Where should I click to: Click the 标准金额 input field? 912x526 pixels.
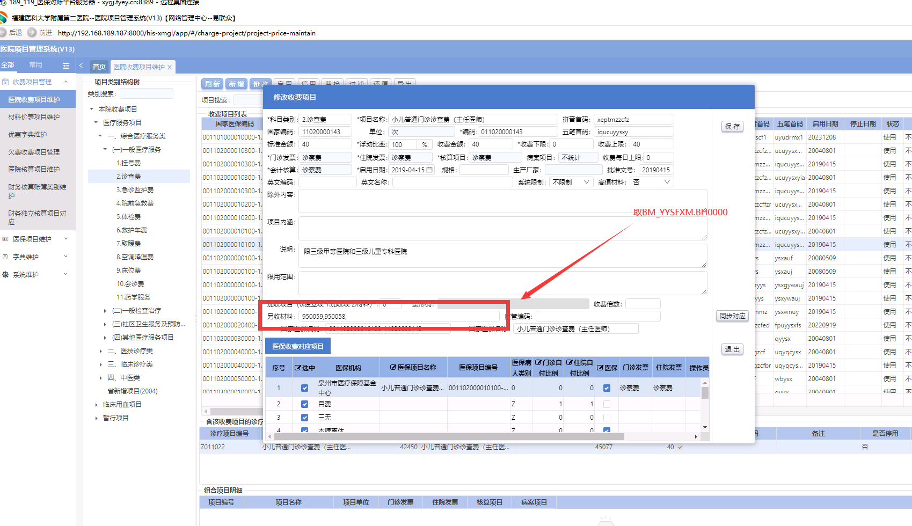tap(325, 144)
